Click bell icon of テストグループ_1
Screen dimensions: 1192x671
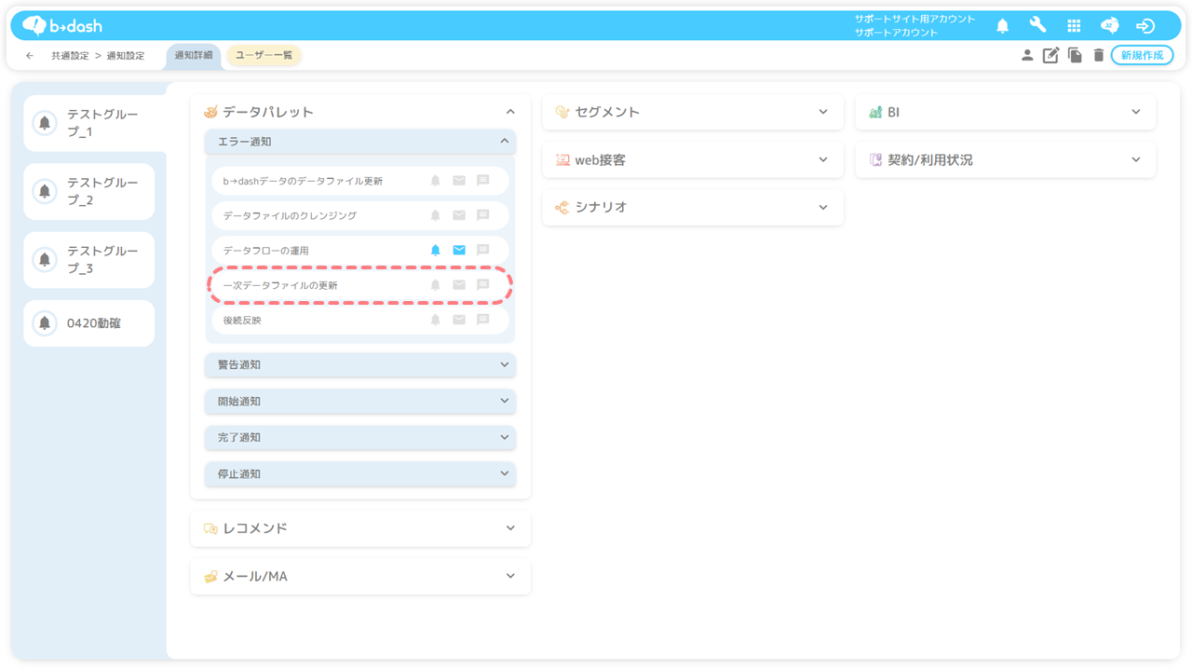pos(45,123)
